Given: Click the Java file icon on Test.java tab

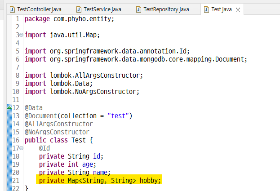Looking at the screenshot, I should (206, 9).
